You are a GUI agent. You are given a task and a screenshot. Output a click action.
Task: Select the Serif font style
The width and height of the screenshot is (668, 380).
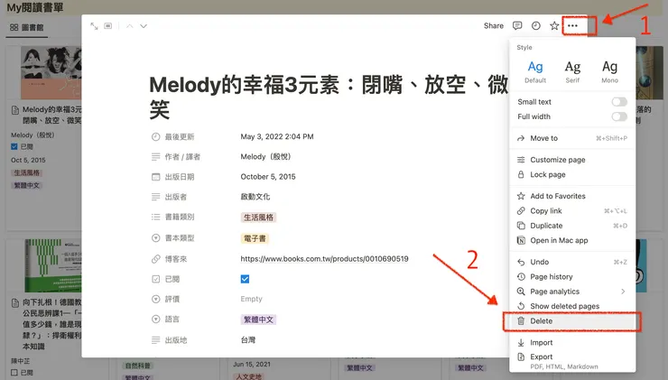click(x=572, y=71)
